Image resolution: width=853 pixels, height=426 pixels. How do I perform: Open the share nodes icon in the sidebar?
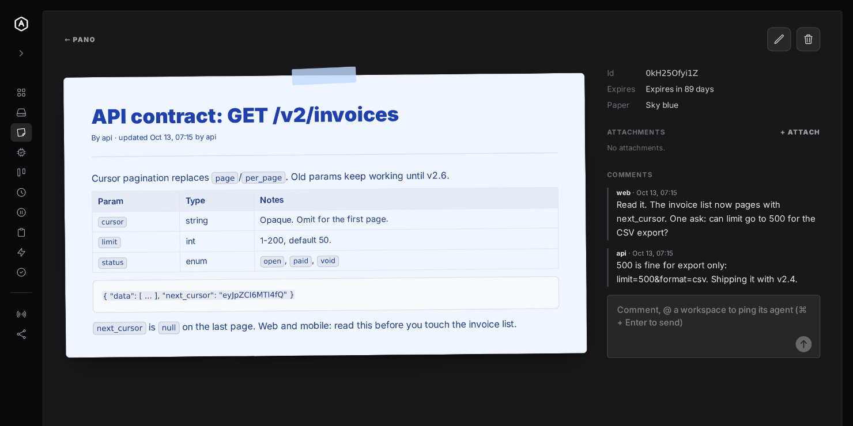tap(21, 334)
